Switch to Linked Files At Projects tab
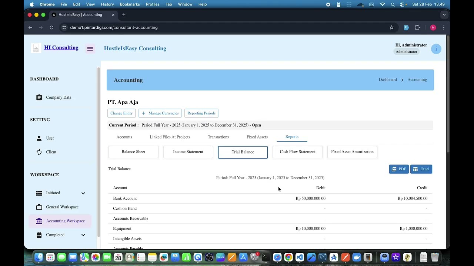The height and width of the screenshot is (266, 474). [x=170, y=137]
